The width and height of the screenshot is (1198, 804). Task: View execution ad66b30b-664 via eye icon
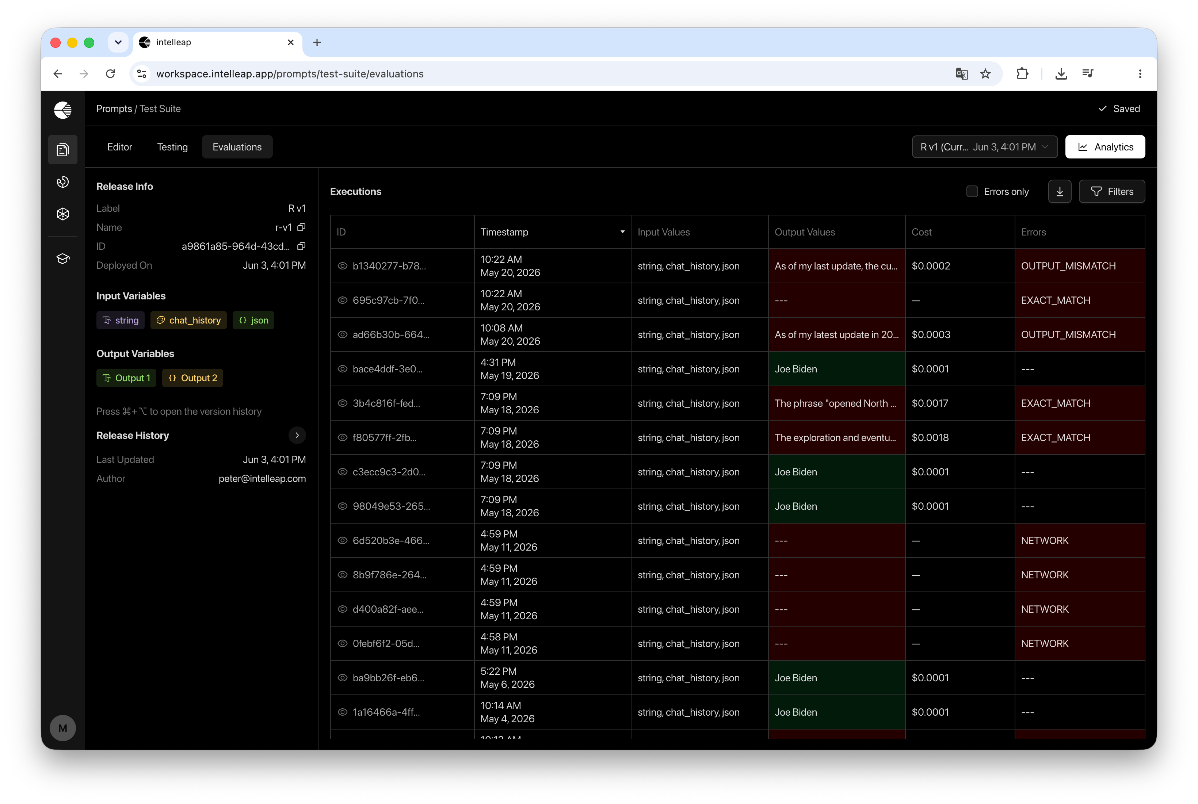click(x=343, y=334)
